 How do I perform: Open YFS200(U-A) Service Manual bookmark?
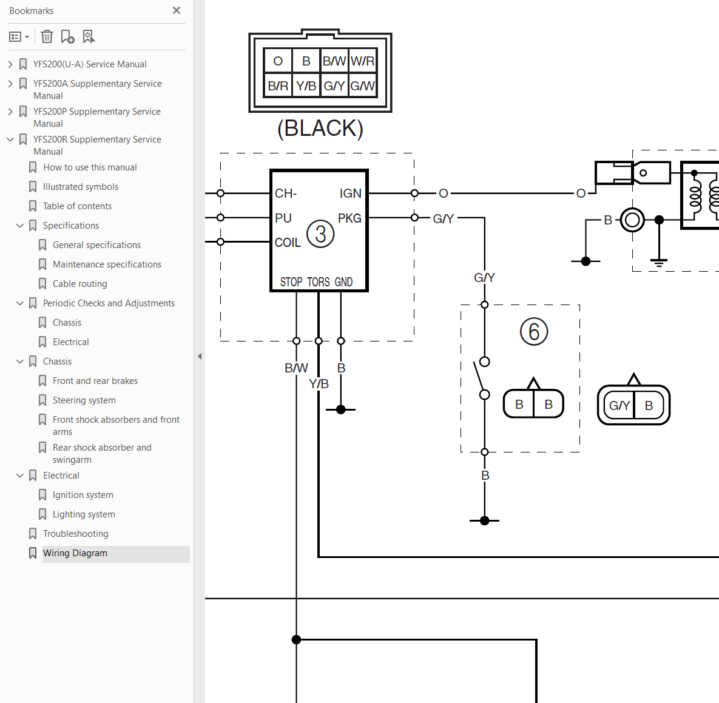[x=90, y=64]
